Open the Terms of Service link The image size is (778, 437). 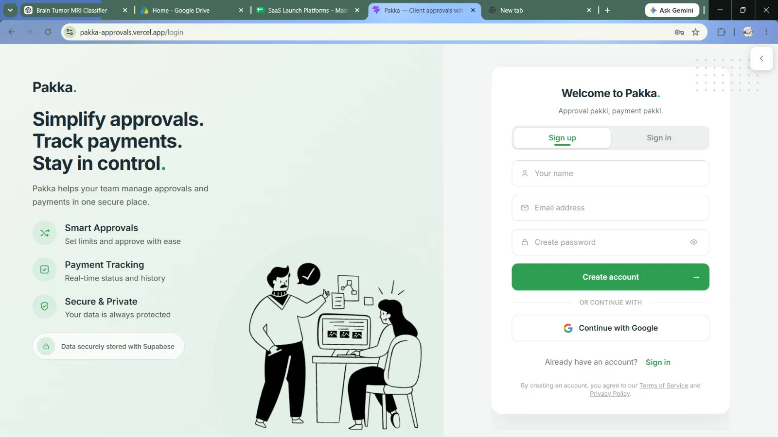pos(664,386)
